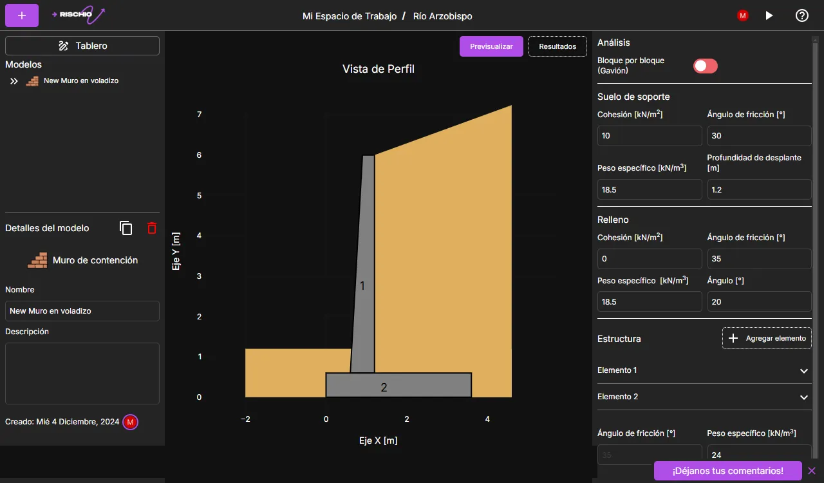Click the Profundidad de desplante field
This screenshot has width=824, height=483.
[x=759, y=189]
